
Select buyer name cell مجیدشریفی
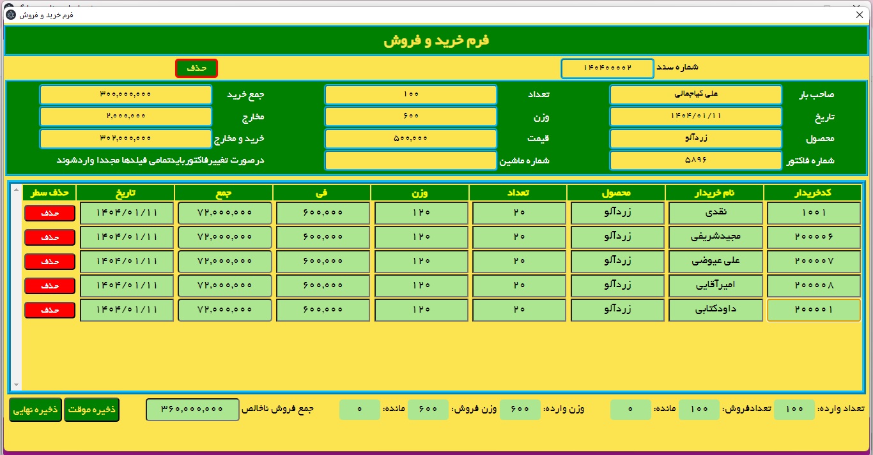point(715,237)
